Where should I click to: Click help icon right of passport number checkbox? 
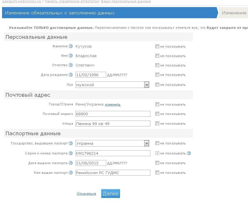pyautogui.click(x=189, y=153)
